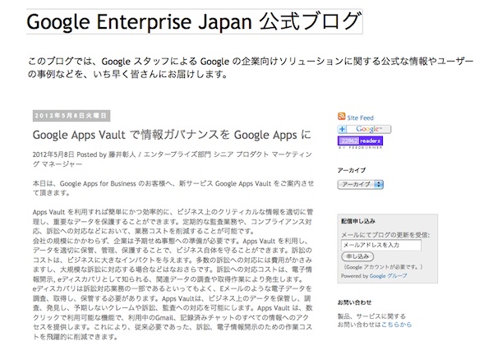The image size is (493, 341).
Task: Open the アーカイブ dropdown menu
Action: pos(361,185)
